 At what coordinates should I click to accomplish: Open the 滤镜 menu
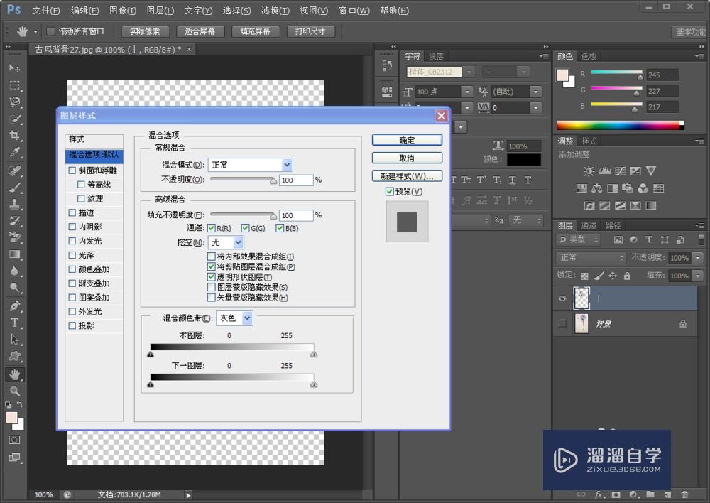pos(275,11)
